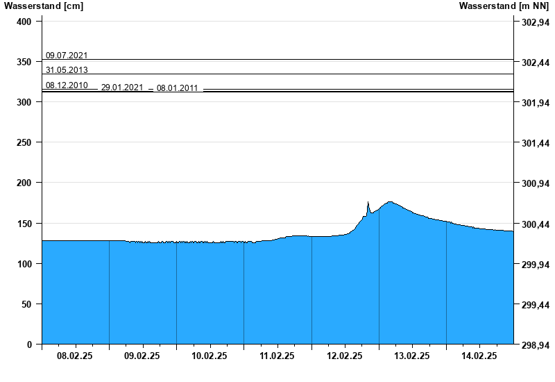Image resolution: width=555 pixels, height=382 pixels.
Task: Click the 150 value on left axis
Action: (x=24, y=224)
